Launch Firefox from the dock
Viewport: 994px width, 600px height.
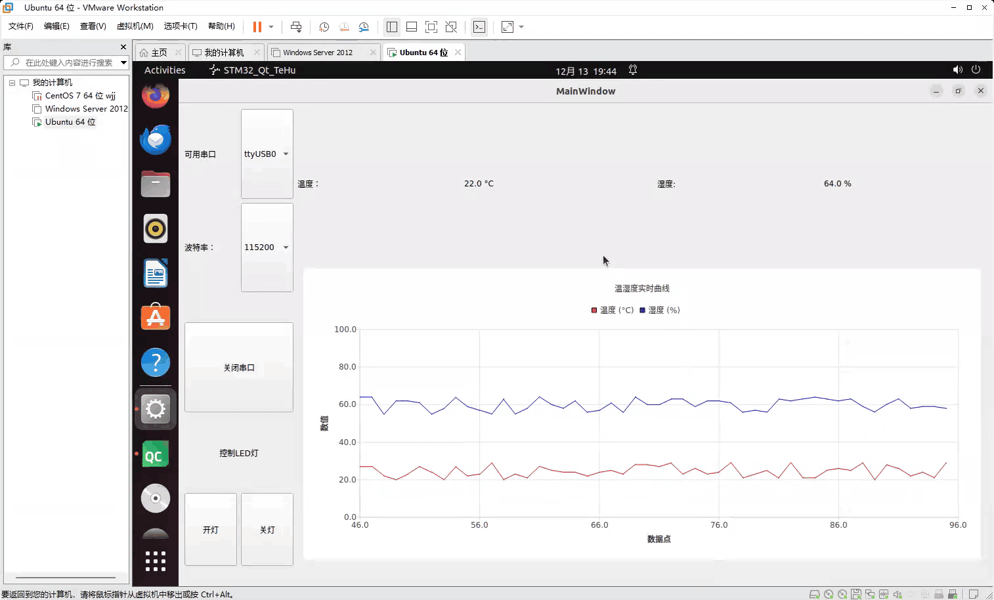click(156, 96)
